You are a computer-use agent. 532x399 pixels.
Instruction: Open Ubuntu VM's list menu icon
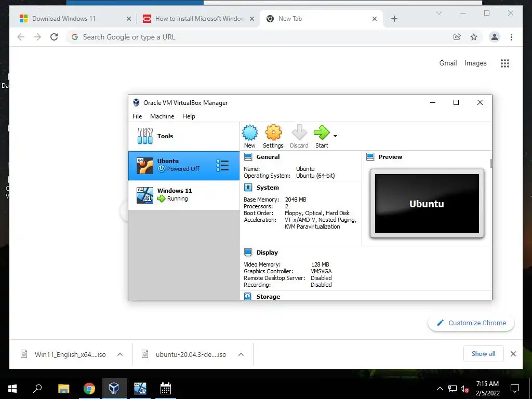222,166
